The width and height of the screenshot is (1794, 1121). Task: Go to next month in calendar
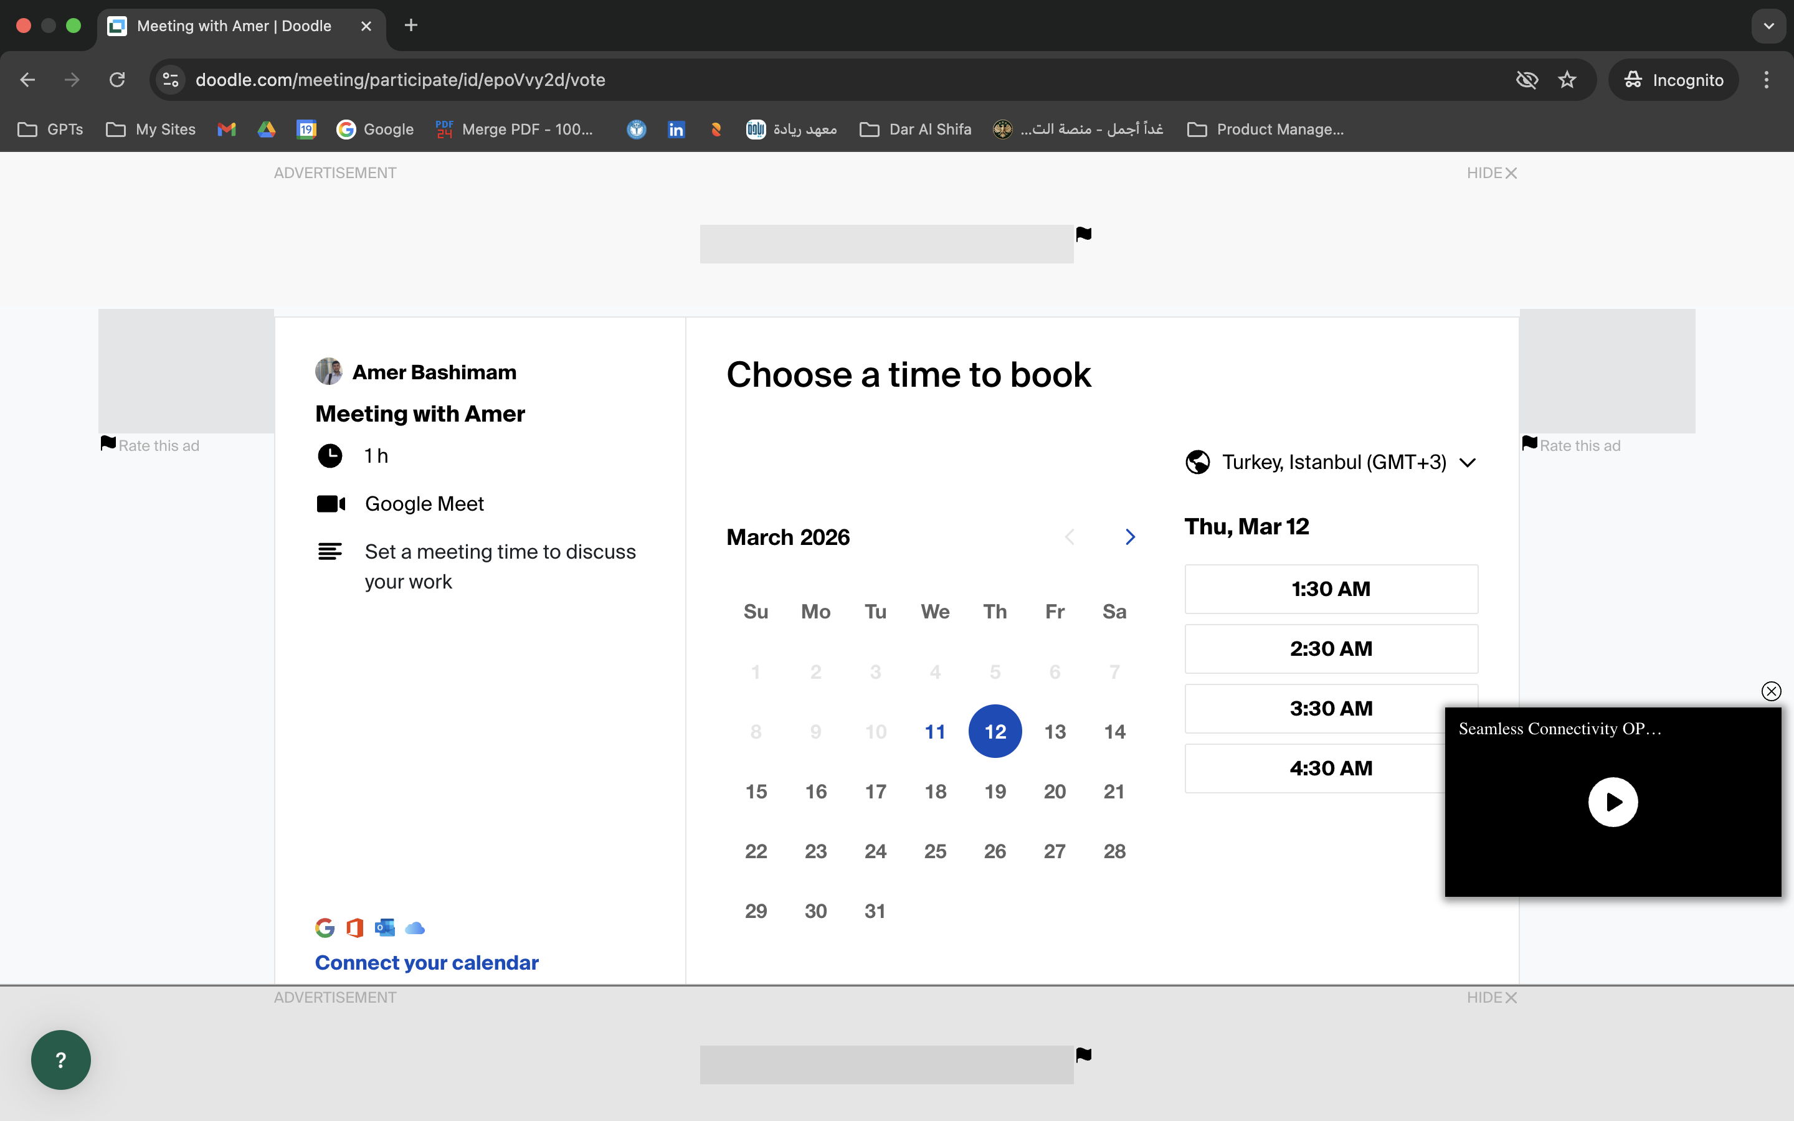coord(1130,537)
